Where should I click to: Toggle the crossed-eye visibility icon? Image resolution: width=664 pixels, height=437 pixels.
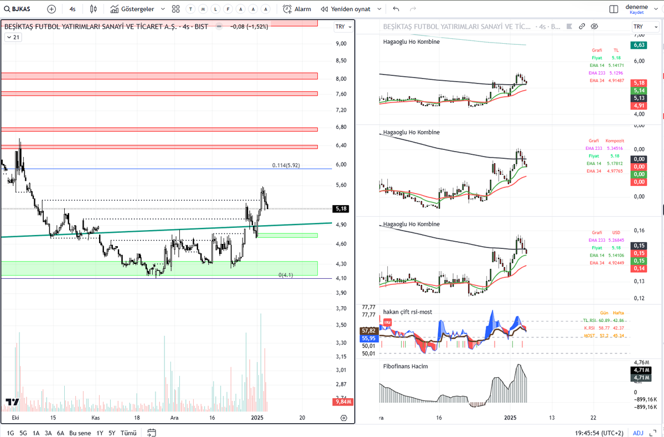[595, 26]
